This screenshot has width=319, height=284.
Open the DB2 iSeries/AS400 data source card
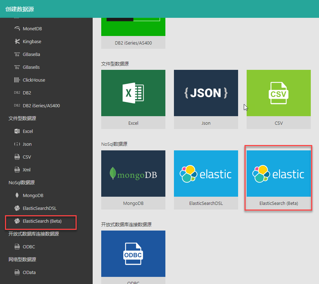pos(133,33)
